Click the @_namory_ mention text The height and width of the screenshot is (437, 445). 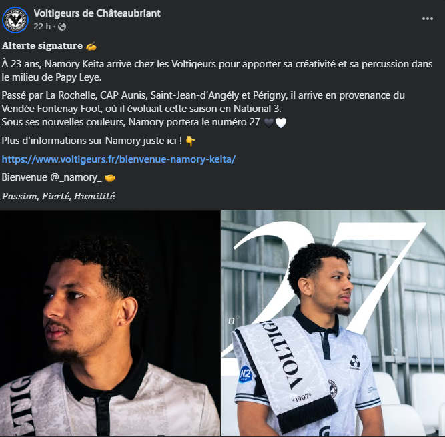[x=76, y=178]
